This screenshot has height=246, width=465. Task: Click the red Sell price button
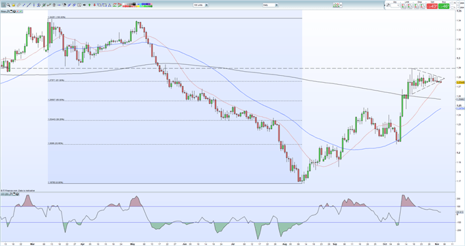tap(431, 6)
